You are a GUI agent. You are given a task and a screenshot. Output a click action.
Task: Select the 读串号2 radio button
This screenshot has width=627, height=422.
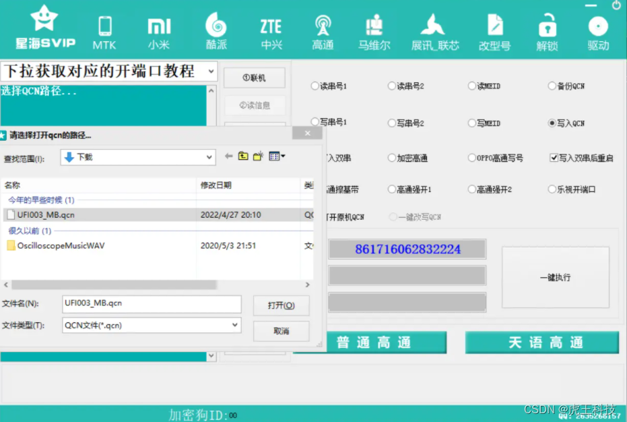391,86
